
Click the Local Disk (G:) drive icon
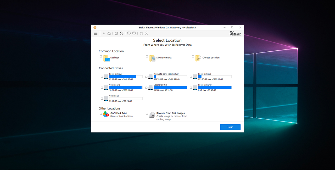click(x=150, y=88)
